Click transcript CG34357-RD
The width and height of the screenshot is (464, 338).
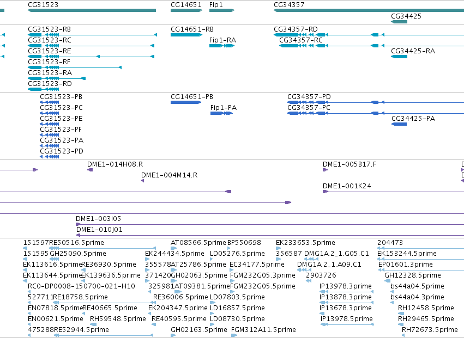click(x=369, y=35)
